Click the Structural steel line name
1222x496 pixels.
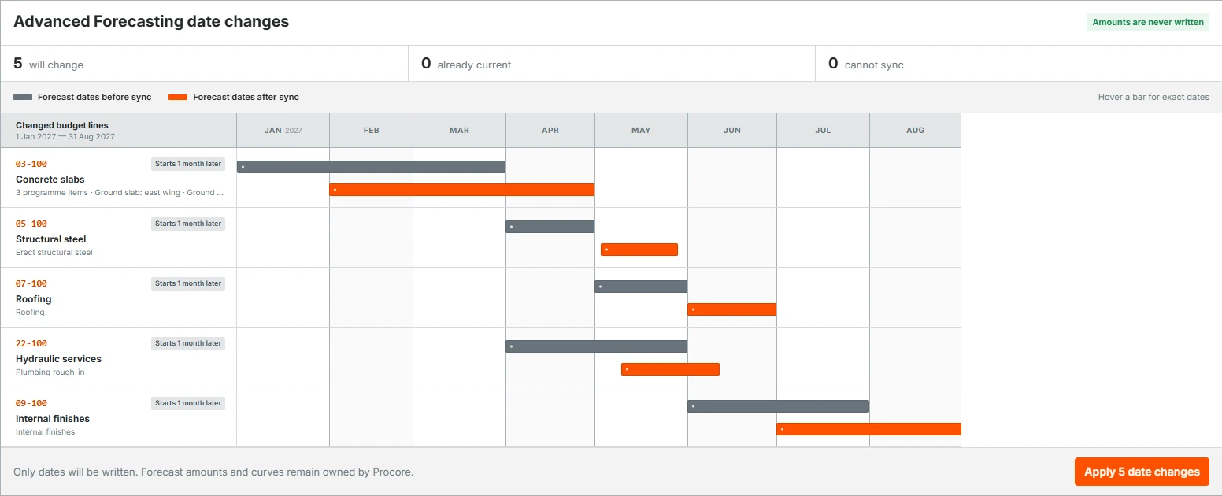pos(51,239)
